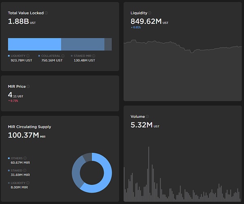
Task: Click the 1.88B UST total value
Action: 22,22
